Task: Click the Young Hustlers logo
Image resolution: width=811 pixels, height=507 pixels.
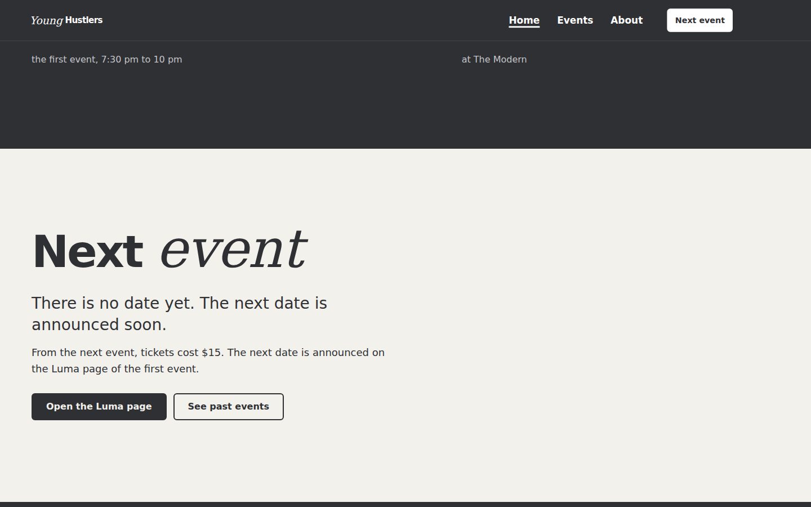Action: pyautogui.click(x=66, y=20)
